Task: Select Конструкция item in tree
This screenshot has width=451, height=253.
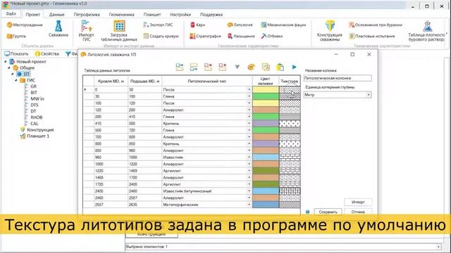Action: click(x=40, y=130)
